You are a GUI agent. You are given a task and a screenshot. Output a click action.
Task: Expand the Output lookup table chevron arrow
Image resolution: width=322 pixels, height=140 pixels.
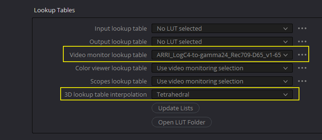(x=285, y=42)
